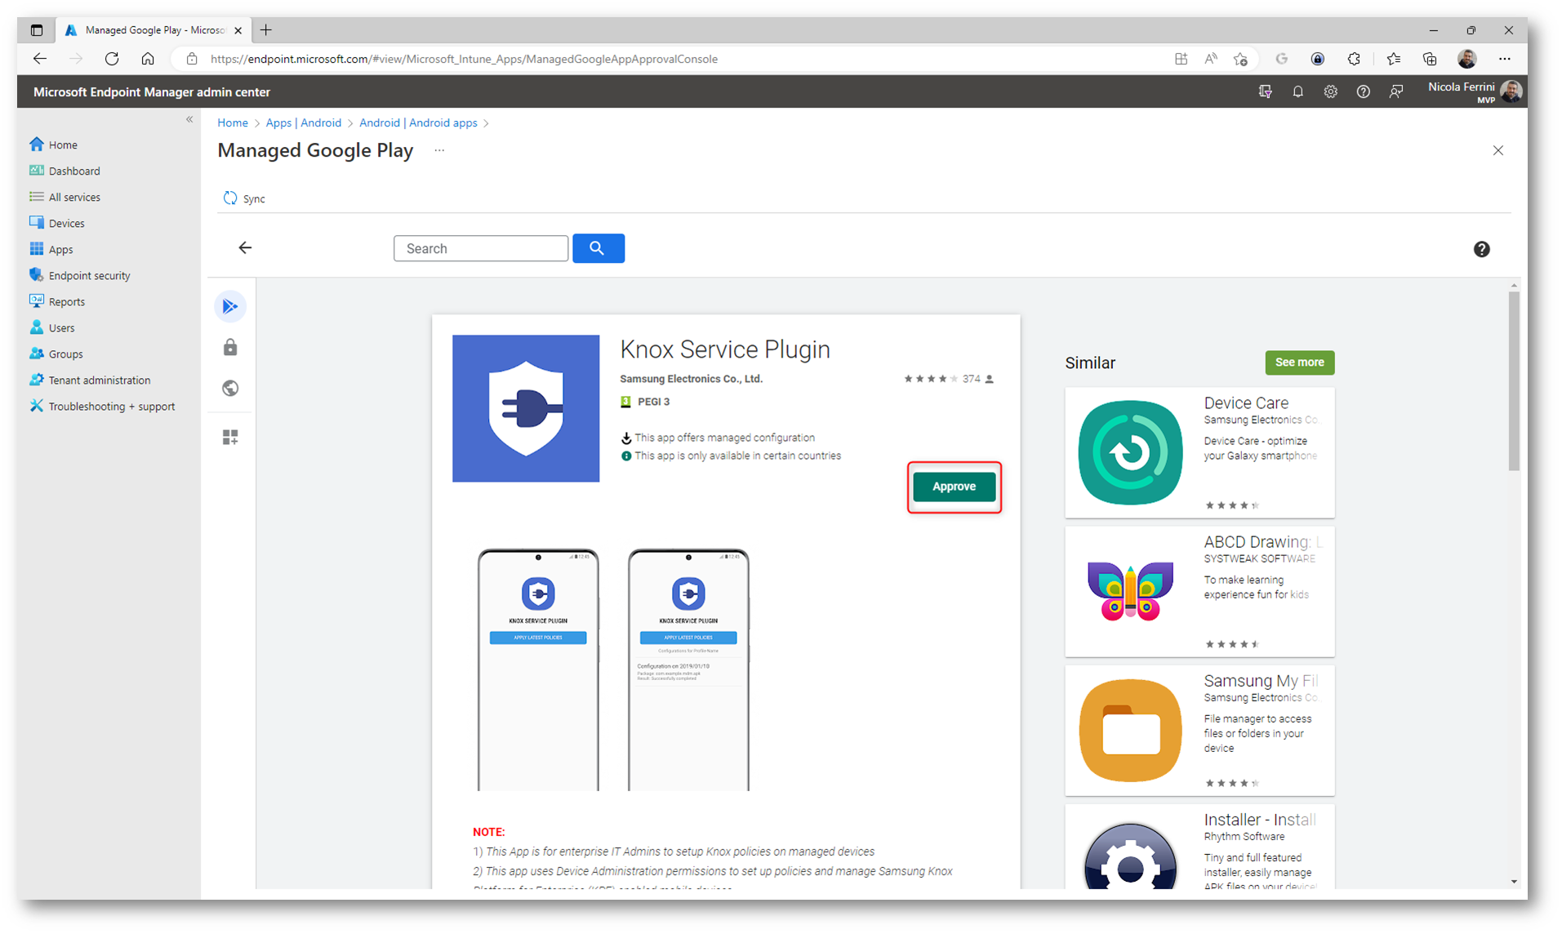This screenshot has width=1562, height=934.
Task: Click the See more button in Similar
Action: tap(1299, 362)
